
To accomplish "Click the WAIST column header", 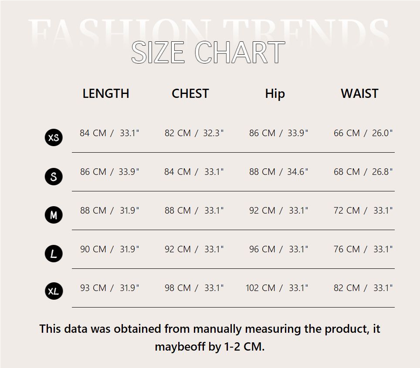I will 359,94.
